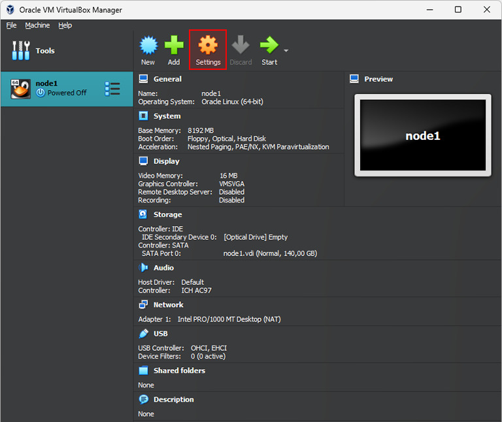The width and height of the screenshot is (502, 422).
Task: Click the Preview panel heading
Action: (378, 79)
